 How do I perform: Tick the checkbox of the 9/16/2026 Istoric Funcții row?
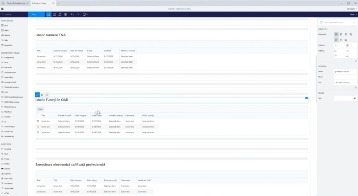(38, 126)
